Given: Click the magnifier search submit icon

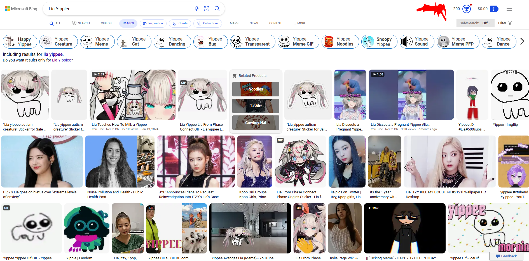Looking at the screenshot, I should pyautogui.click(x=217, y=9).
